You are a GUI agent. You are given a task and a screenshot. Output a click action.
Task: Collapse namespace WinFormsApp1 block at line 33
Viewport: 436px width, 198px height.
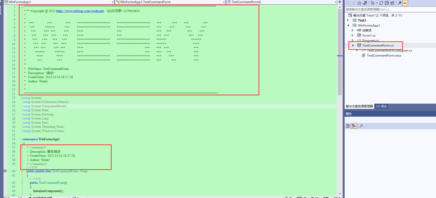pyautogui.click(x=22, y=139)
